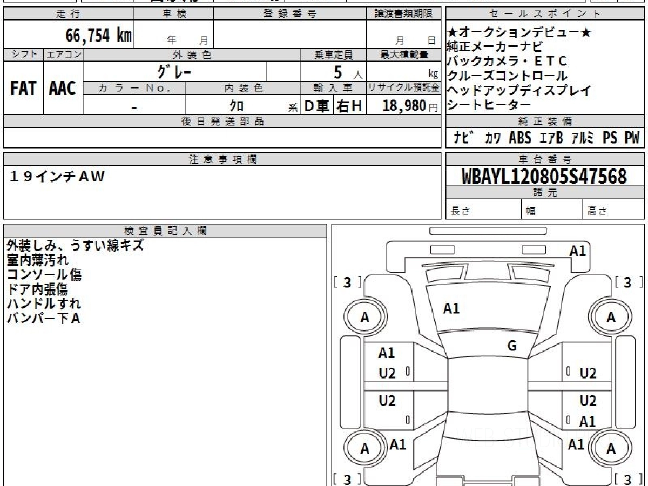Click the 最大積載量 header
The image size is (648, 486).
pos(404,55)
